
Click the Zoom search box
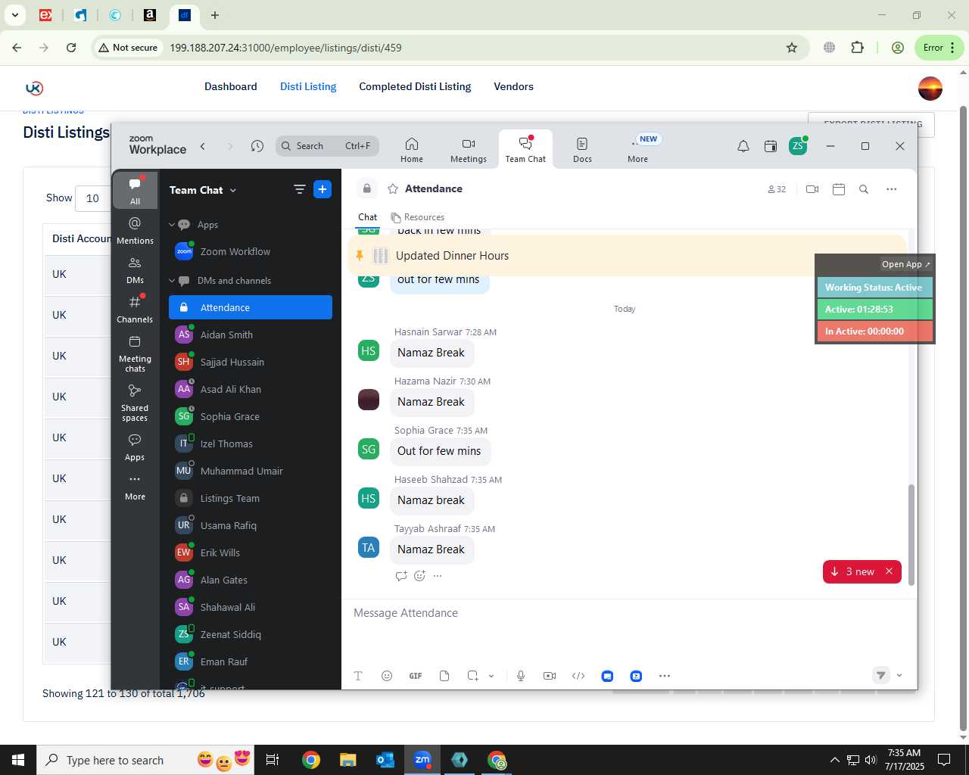point(327,146)
